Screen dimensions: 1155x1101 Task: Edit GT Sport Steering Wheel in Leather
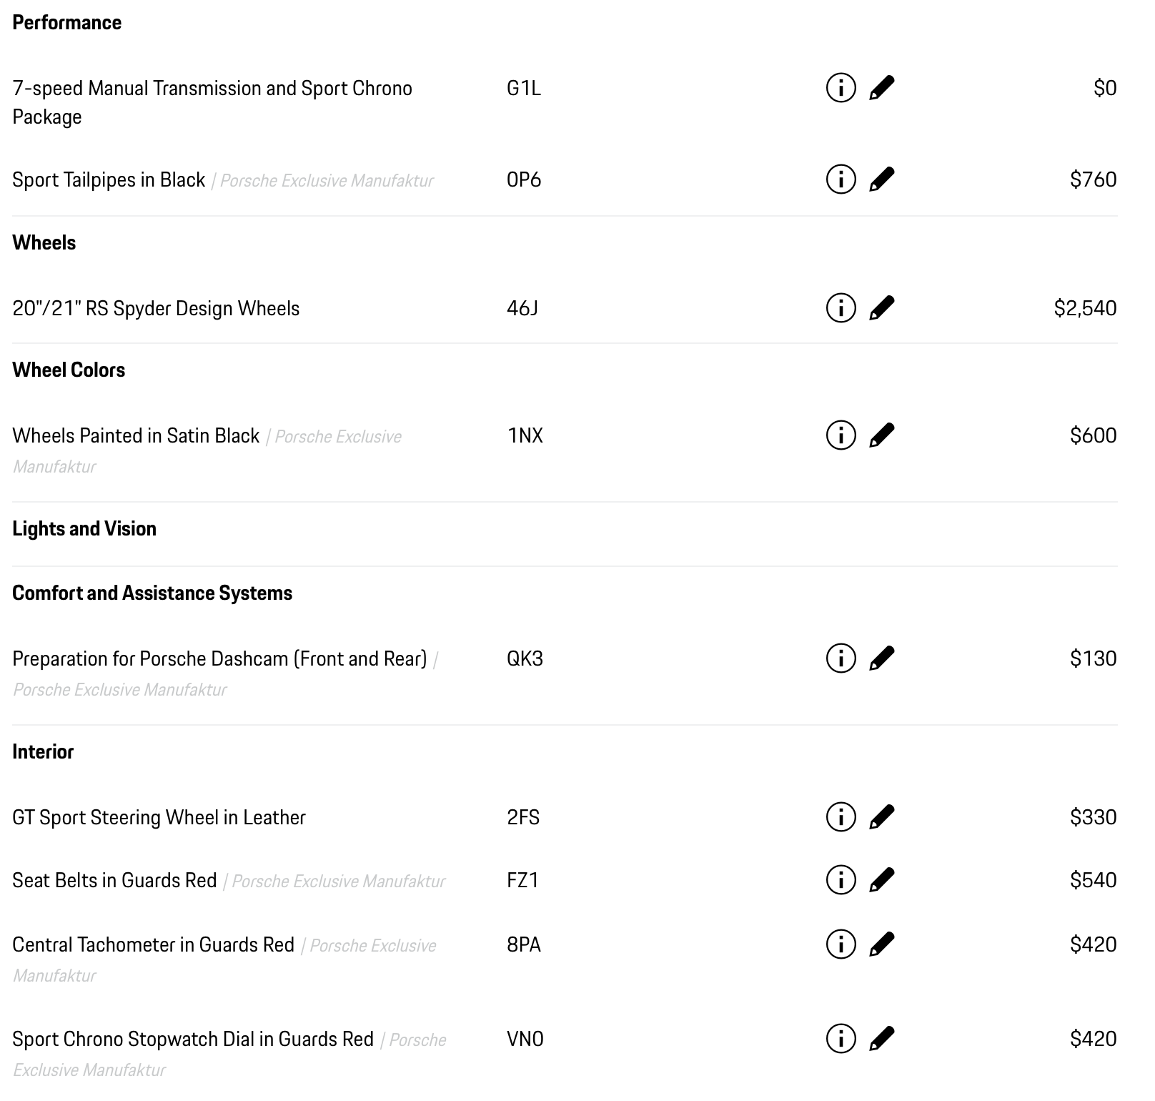coord(881,817)
